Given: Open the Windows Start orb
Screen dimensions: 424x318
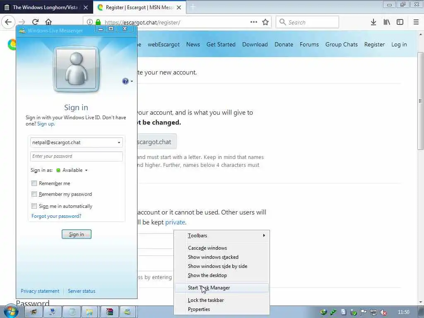Looking at the screenshot, I should click(11, 311).
